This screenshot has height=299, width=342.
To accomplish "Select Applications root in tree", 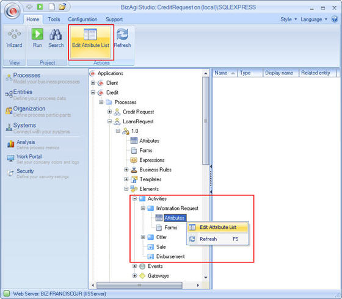I will pos(111,73).
